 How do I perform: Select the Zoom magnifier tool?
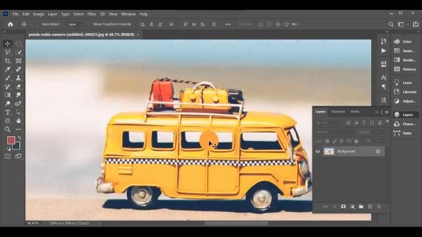pos(7,130)
